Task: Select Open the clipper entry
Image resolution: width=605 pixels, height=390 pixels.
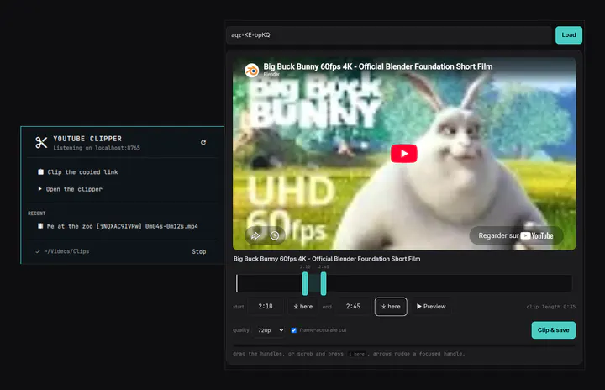Action: [74, 189]
